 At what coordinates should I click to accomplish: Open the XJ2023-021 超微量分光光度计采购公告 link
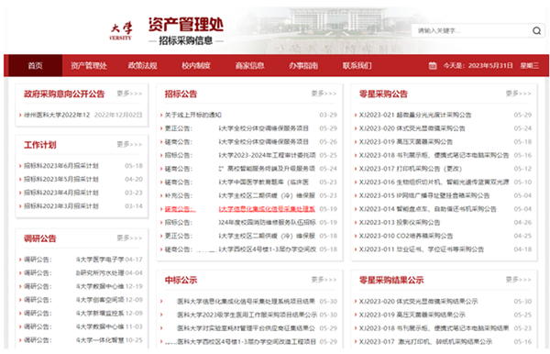click(415, 115)
